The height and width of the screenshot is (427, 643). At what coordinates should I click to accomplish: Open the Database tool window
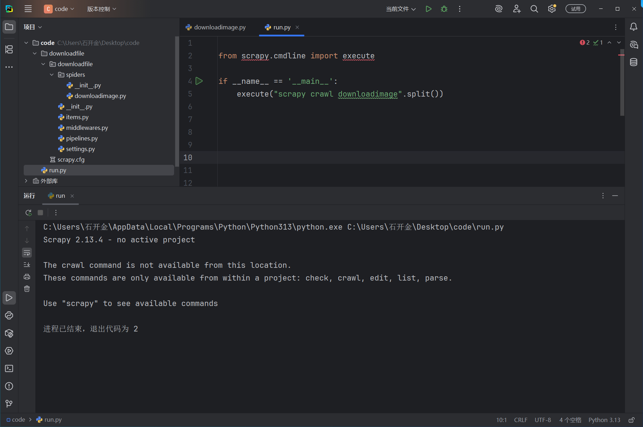click(x=633, y=62)
